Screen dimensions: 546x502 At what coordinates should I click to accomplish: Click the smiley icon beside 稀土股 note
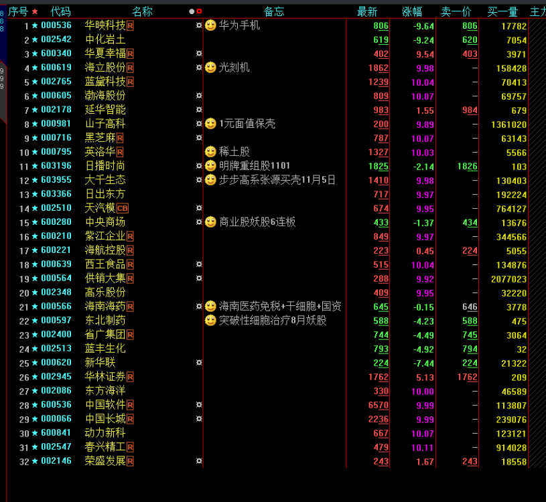point(210,152)
